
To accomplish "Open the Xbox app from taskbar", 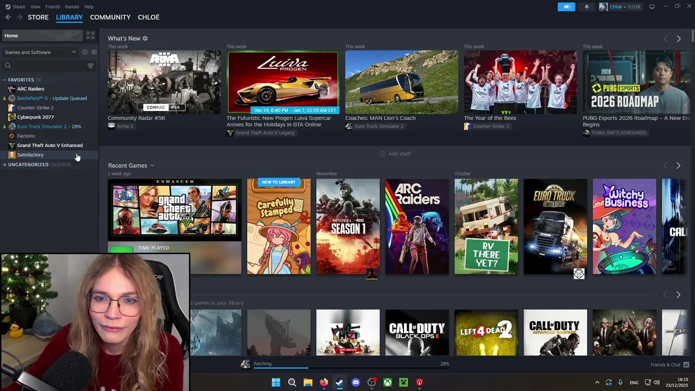I will [x=388, y=382].
